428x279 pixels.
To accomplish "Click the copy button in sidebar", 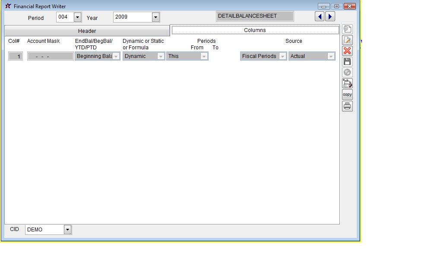I will 347,95.
